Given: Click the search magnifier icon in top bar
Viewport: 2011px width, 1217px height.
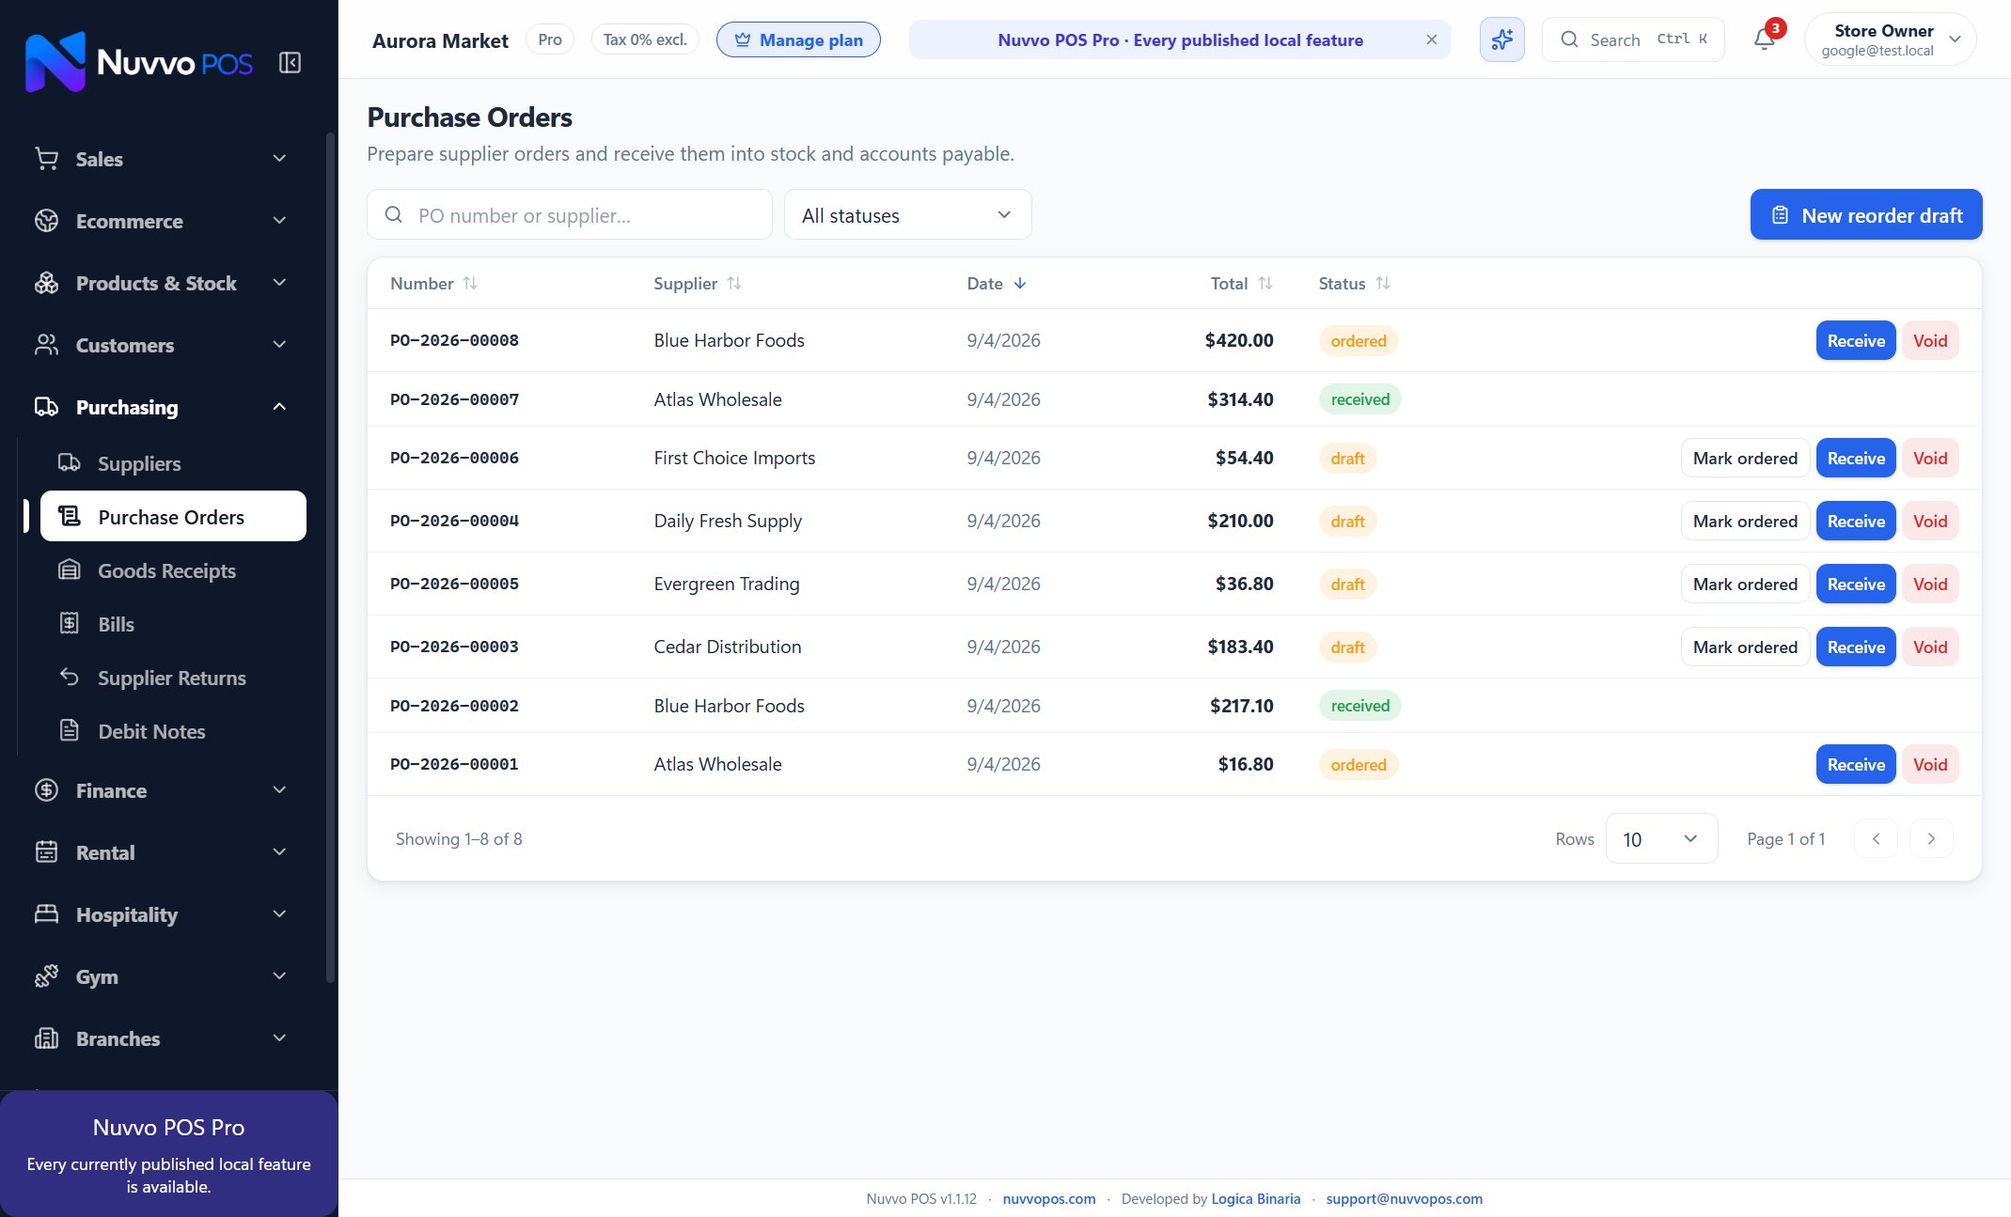Looking at the screenshot, I should coord(1569,39).
